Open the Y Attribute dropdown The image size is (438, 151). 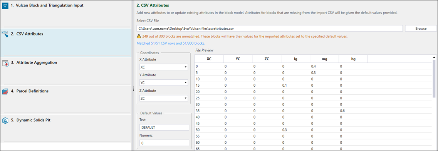[x=163, y=82]
